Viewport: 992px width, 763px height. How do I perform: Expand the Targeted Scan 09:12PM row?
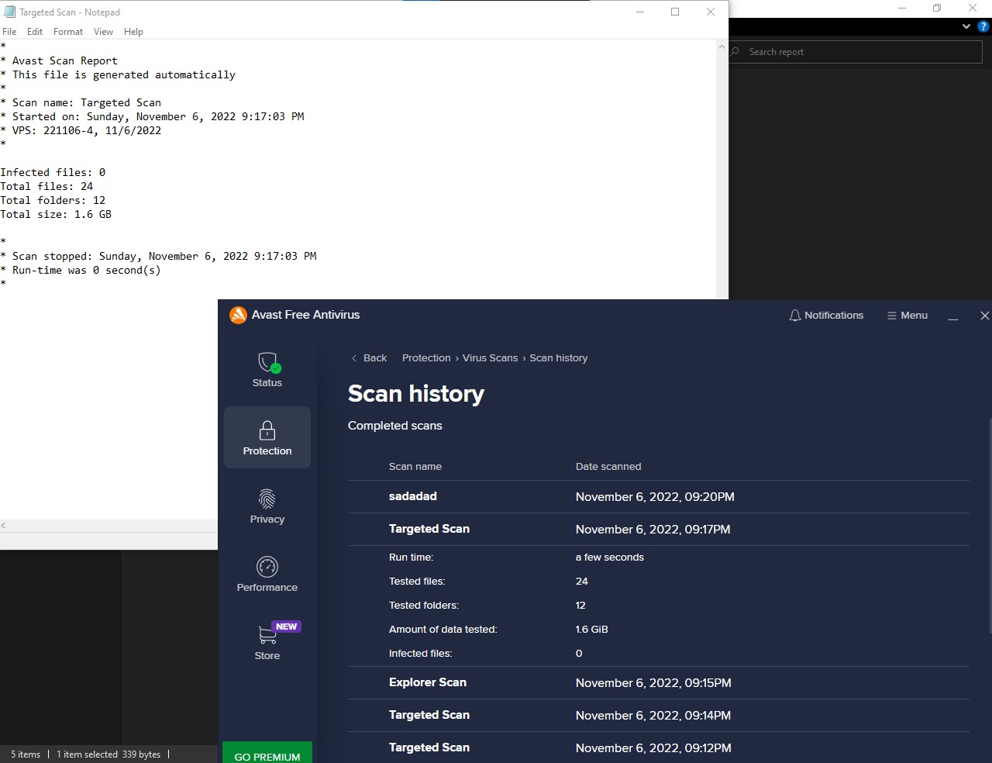coord(658,747)
